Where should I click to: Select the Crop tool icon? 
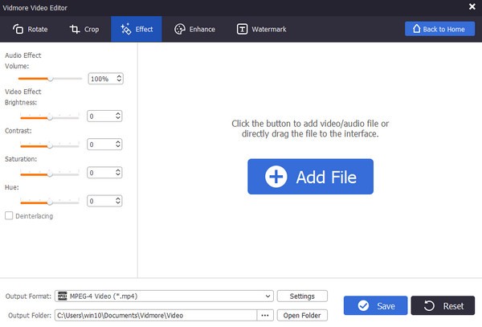(x=75, y=30)
